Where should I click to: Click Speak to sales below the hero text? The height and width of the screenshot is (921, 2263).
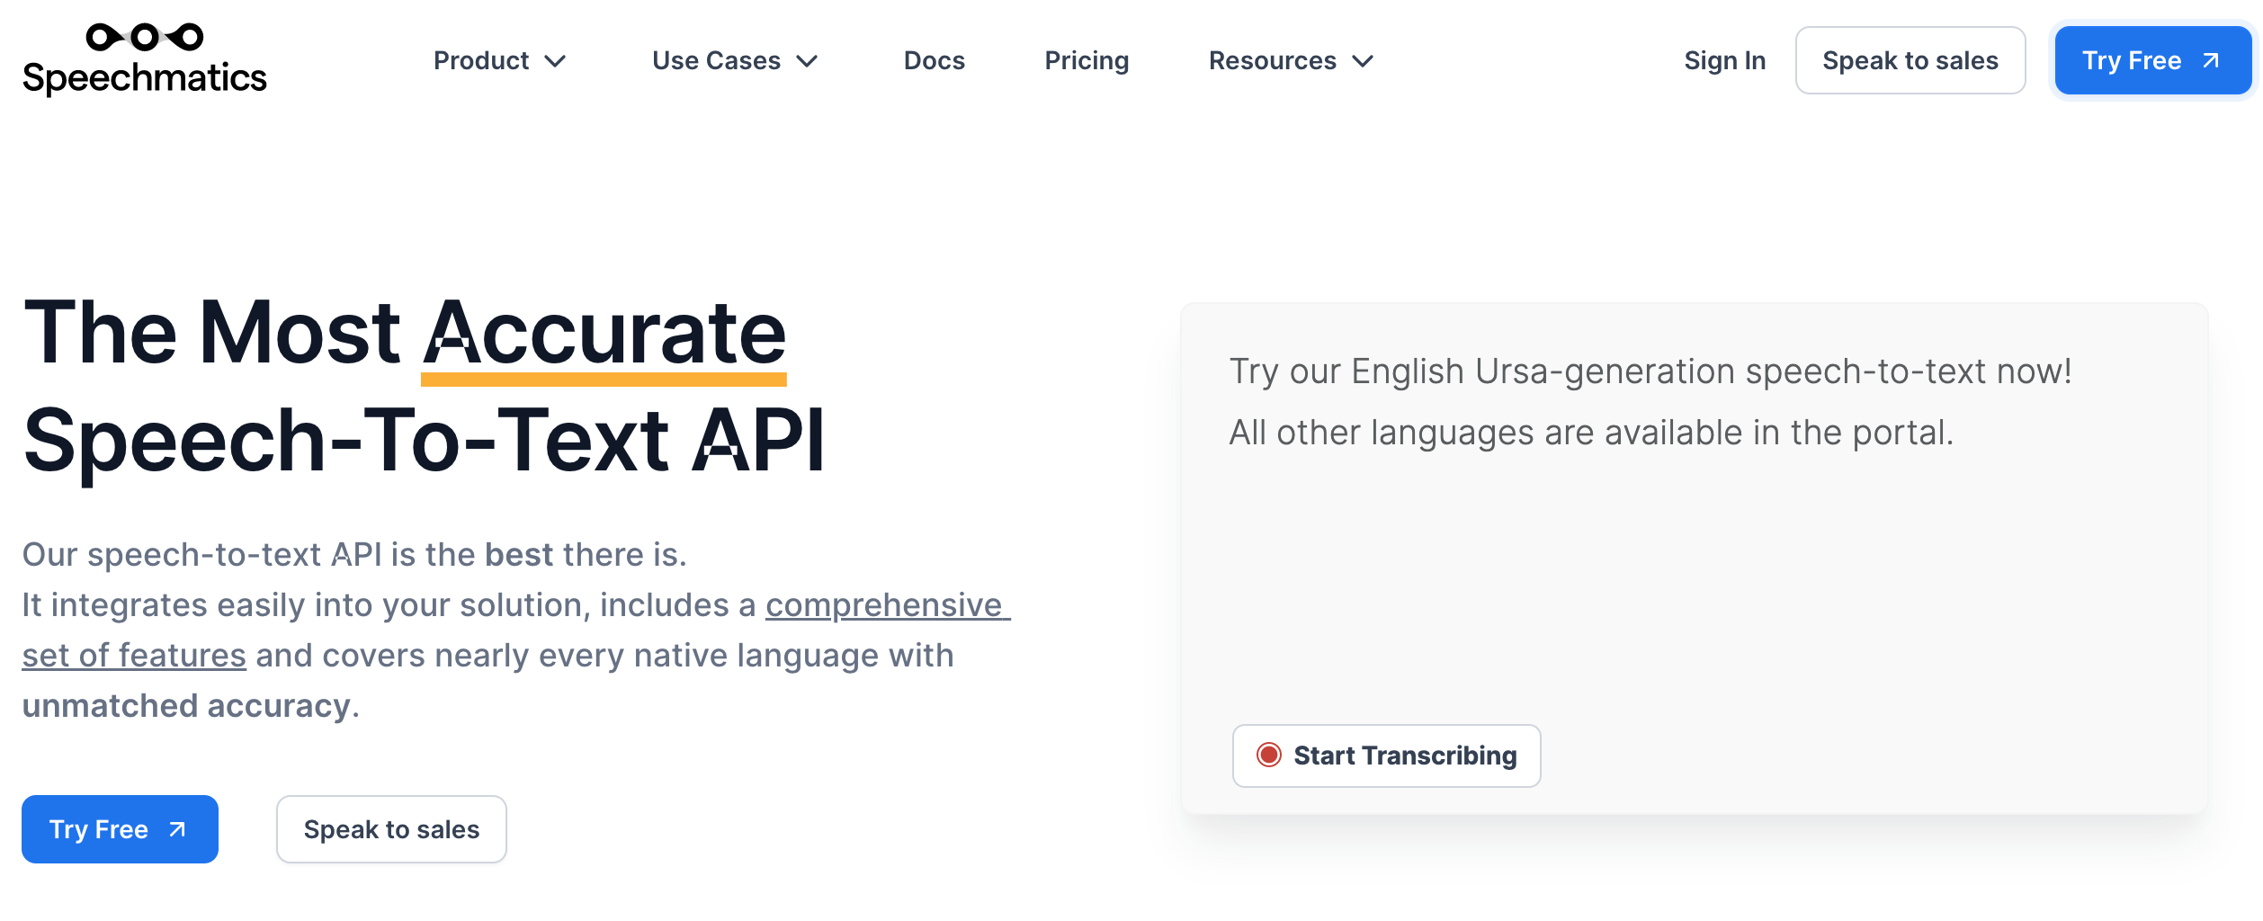[x=391, y=829]
